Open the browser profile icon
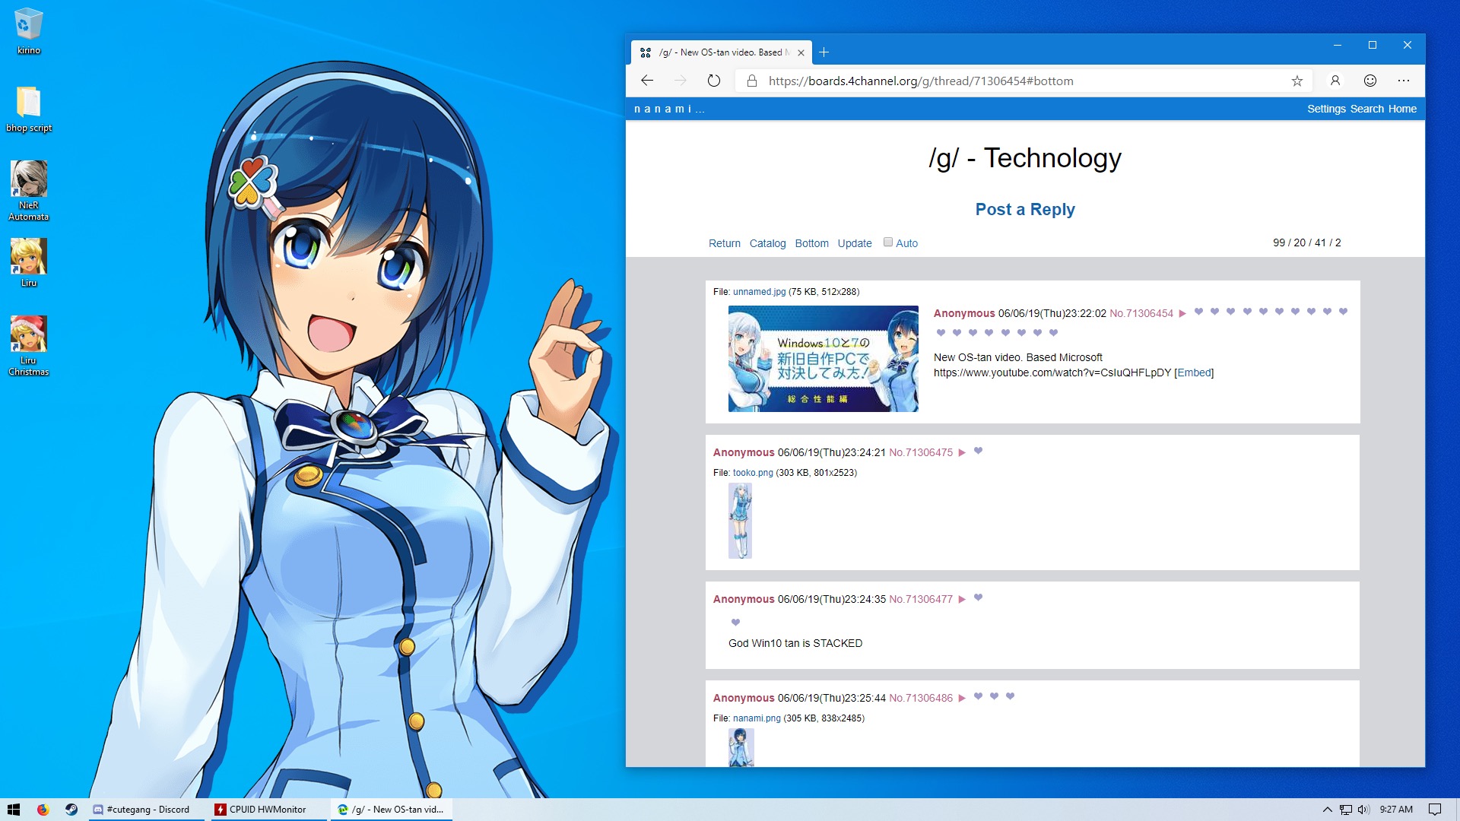 [x=1335, y=81]
